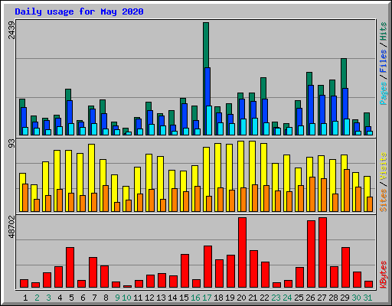Click the 'Files' legend label
This screenshot has height=306, width=392.
(383, 61)
